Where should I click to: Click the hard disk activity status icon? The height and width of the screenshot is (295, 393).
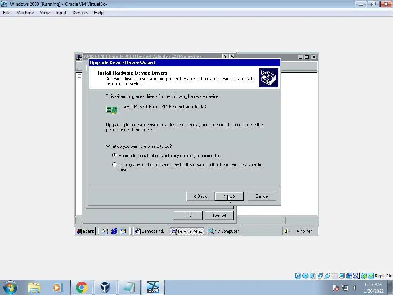297,276
